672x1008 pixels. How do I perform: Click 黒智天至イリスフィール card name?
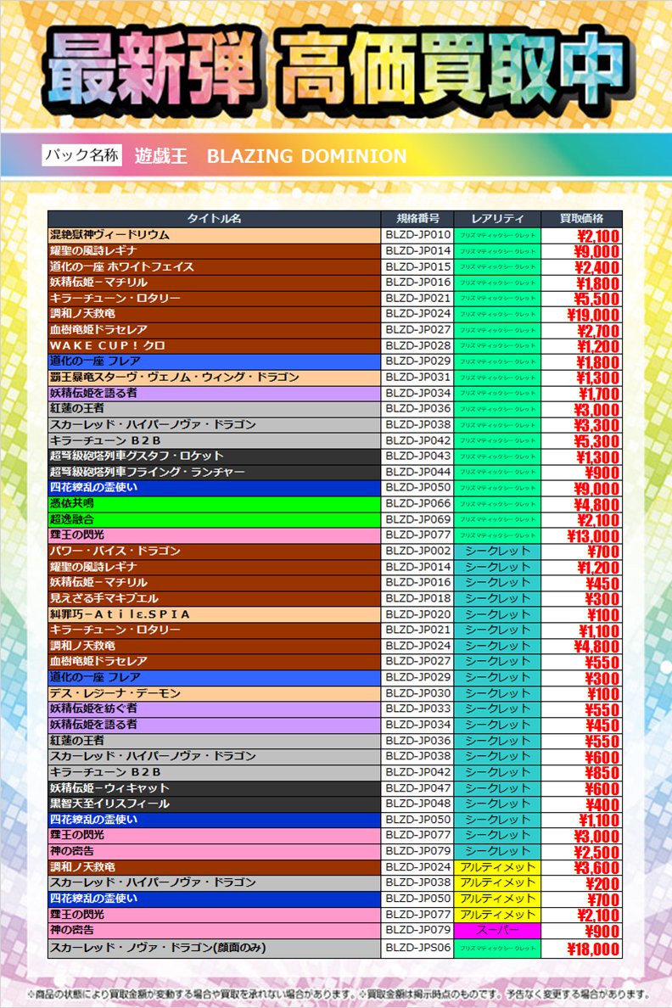click(110, 804)
